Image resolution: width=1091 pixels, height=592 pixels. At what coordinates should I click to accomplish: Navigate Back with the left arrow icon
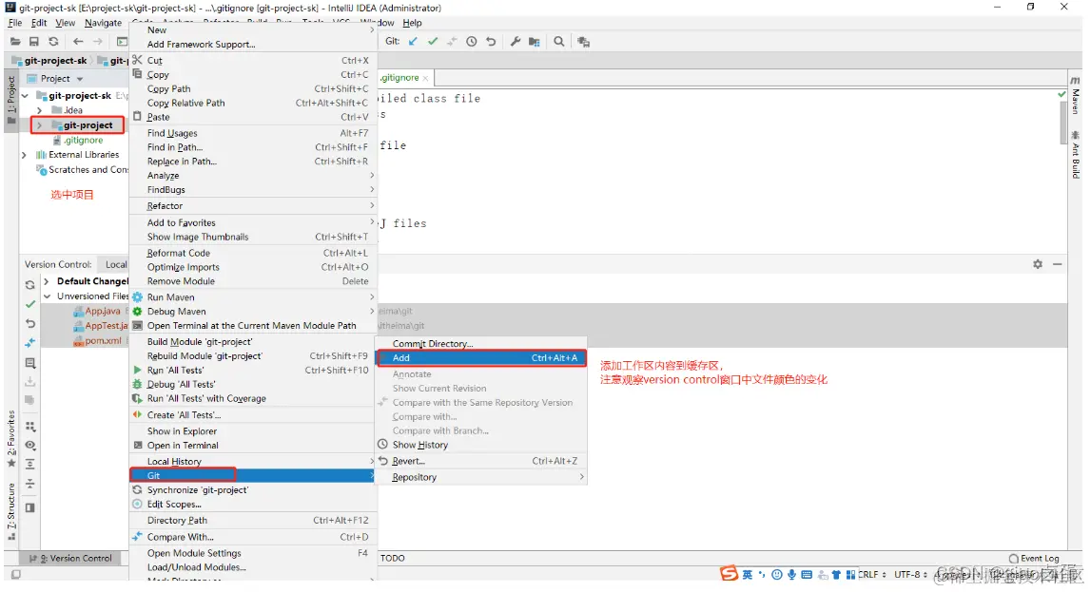pos(78,42)
